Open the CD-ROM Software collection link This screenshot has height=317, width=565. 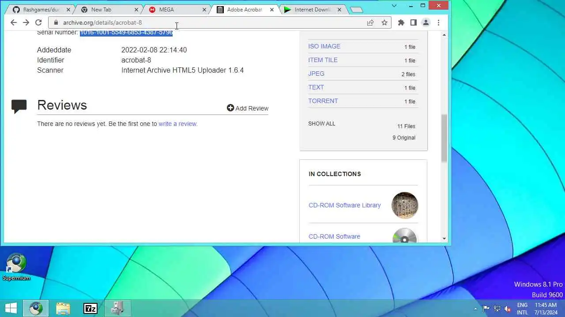[334, 236]
